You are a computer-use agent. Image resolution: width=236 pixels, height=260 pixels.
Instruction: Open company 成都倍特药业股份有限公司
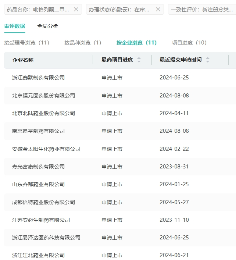43,202
